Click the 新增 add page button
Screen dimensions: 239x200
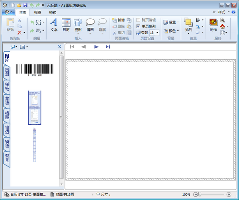(119, 20)
